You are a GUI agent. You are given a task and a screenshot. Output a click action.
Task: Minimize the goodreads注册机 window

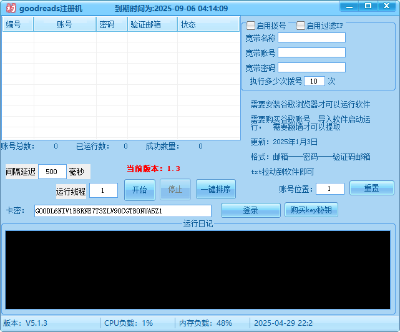[x=349, y=6]
